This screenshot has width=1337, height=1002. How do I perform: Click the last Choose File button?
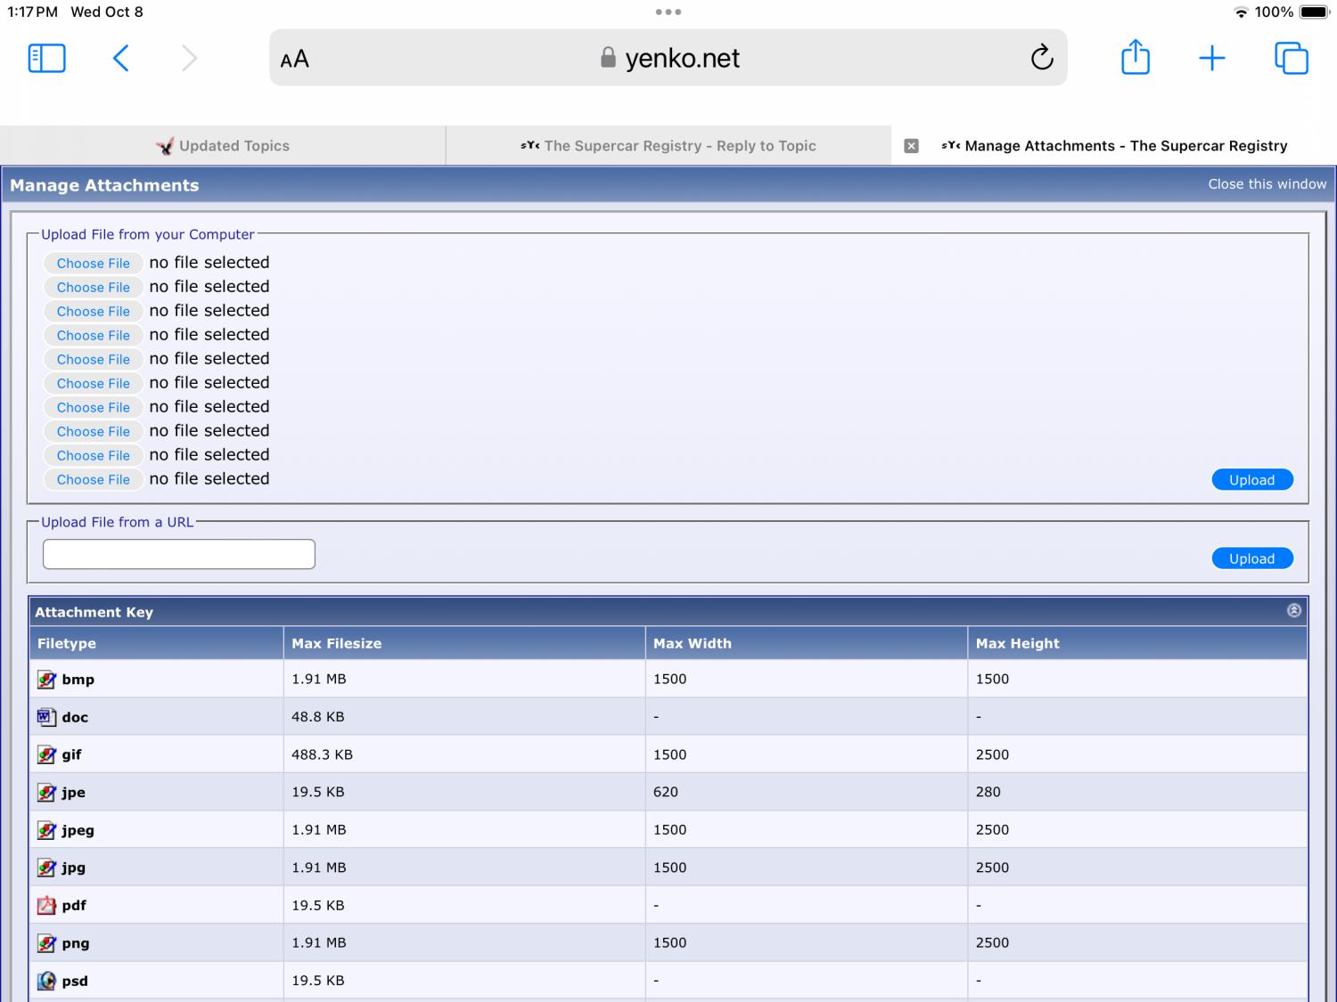click(x=94, y=480)
